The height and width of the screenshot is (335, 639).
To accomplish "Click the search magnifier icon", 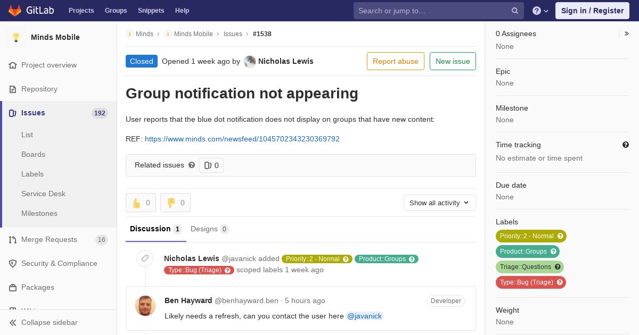I will pos(515,11).
